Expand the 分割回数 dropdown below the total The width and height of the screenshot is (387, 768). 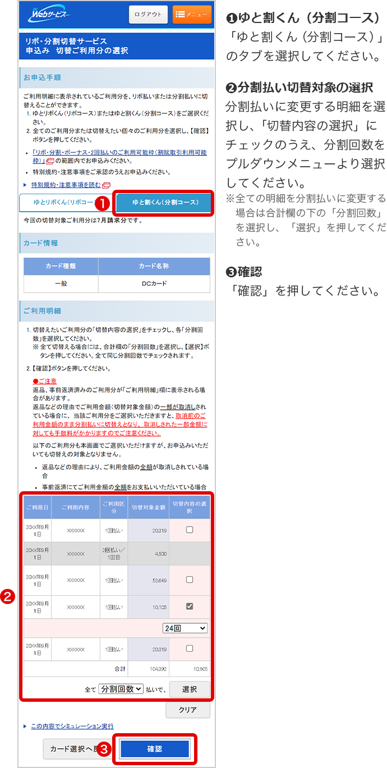[121, 689]
